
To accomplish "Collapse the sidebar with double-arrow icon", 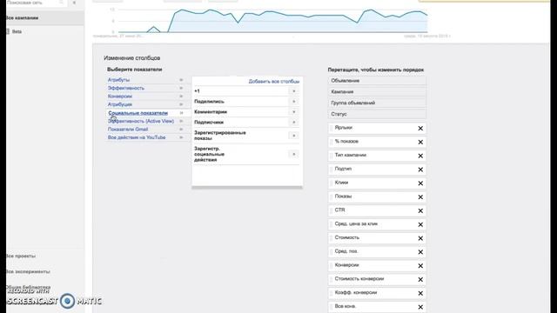I will 74,3.
